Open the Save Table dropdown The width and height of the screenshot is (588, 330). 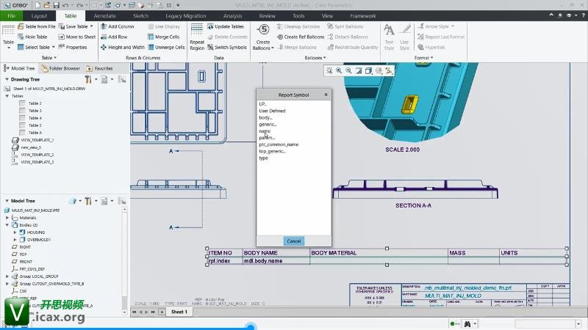pyautogui.click(x=91, y=26)
